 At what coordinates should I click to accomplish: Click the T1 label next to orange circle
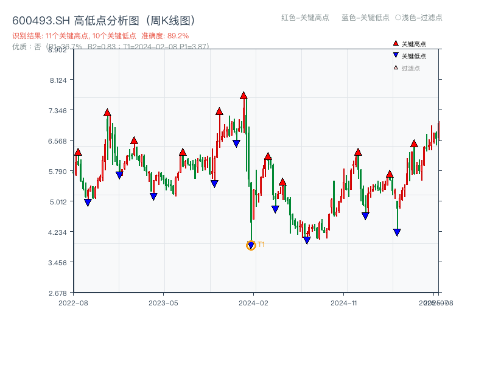pos(261,245)
